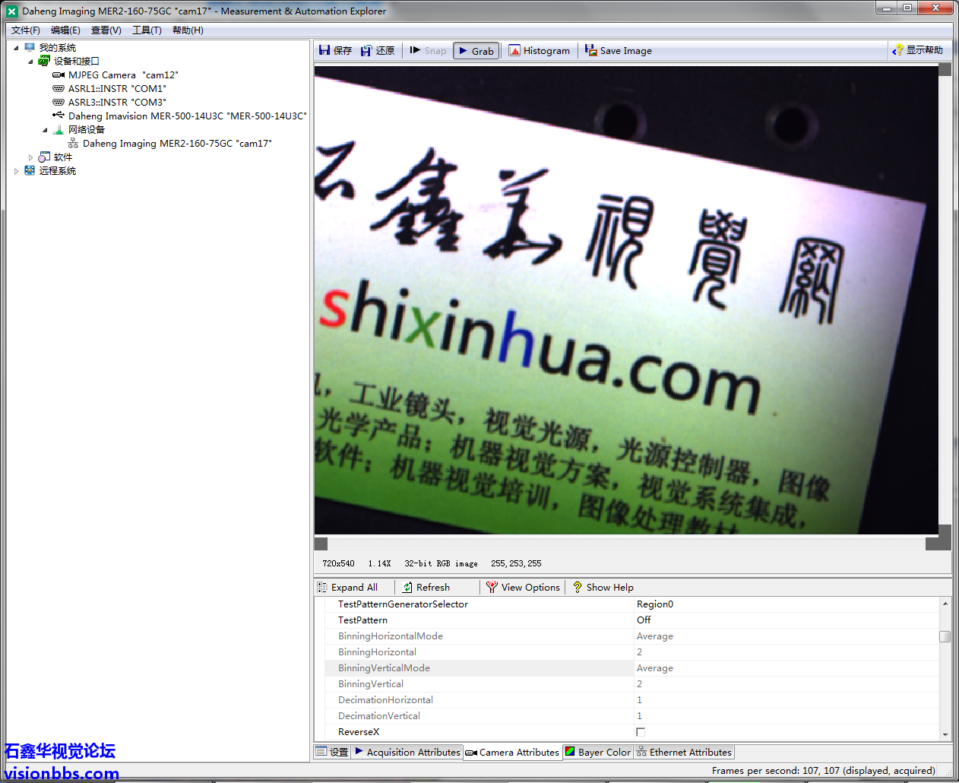Collapse the 网络设备 branch arrow
Screen dimensions: 959x783
tap(45, 130)
